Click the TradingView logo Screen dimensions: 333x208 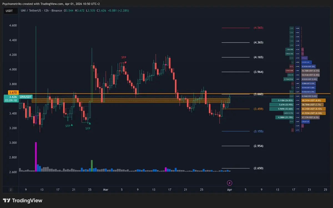22,201
